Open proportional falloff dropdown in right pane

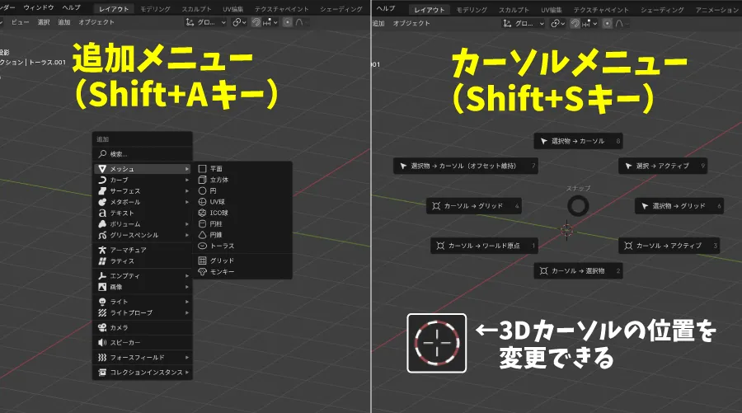point(620,23)
